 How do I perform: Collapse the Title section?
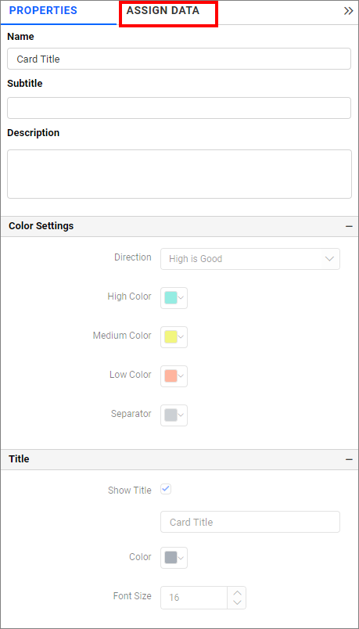349,459
